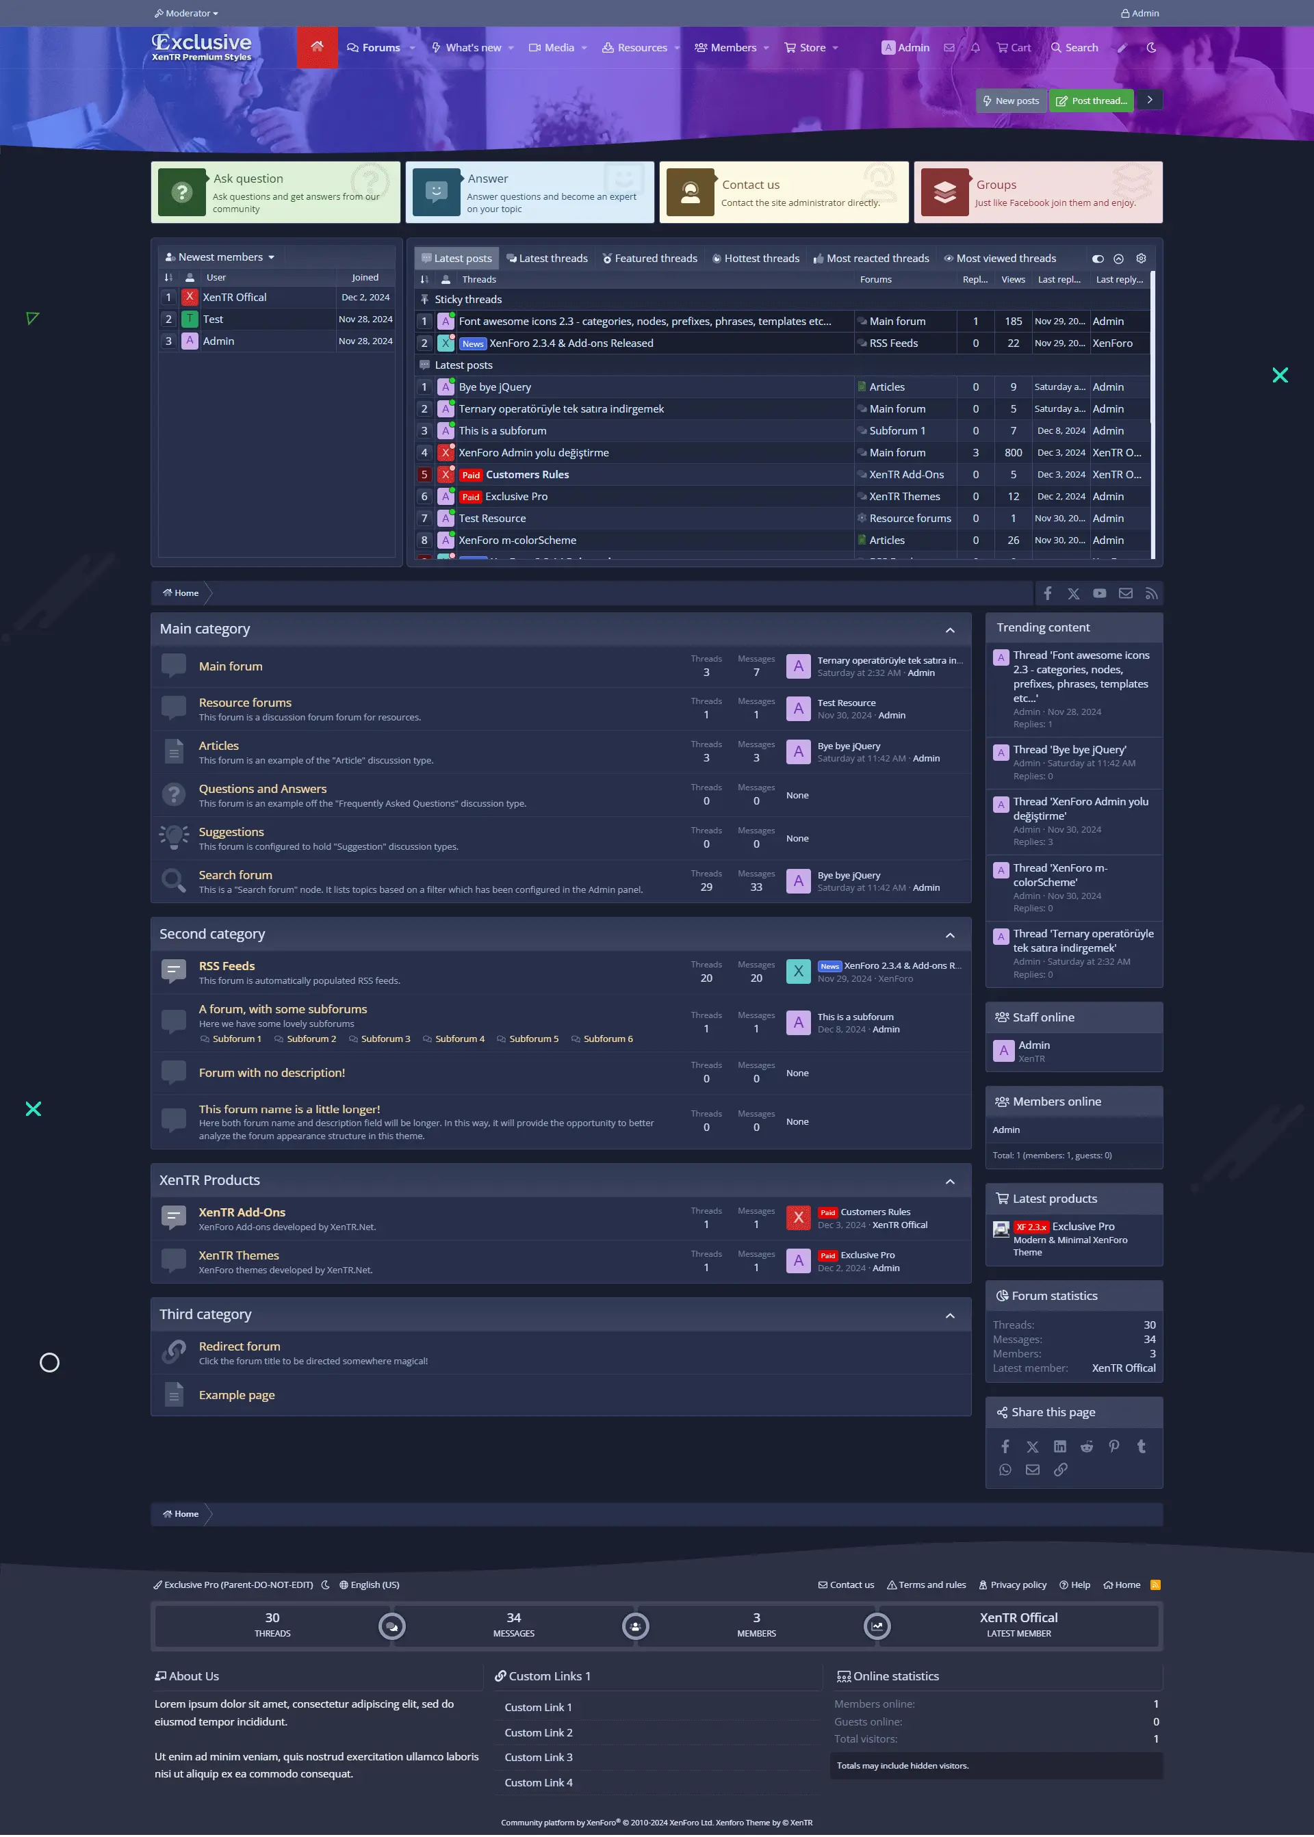The image size is (1314, 1837).
Task: Collapse Second category
Action: (950, 935)
